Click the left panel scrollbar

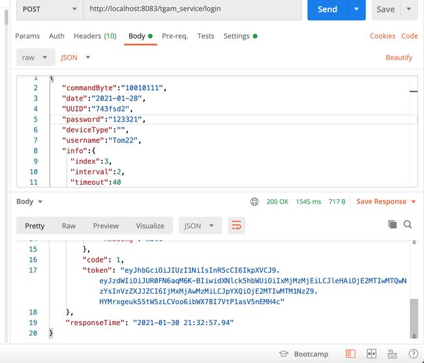pos(7,17)
